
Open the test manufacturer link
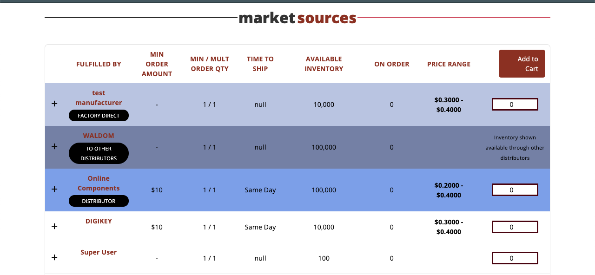(99, 98)
